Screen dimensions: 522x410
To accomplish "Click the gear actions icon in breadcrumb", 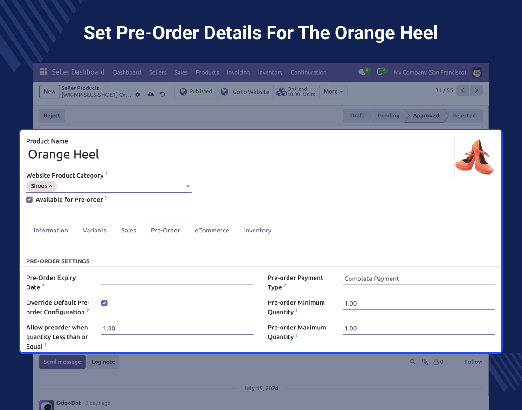I will coord(138,95).
